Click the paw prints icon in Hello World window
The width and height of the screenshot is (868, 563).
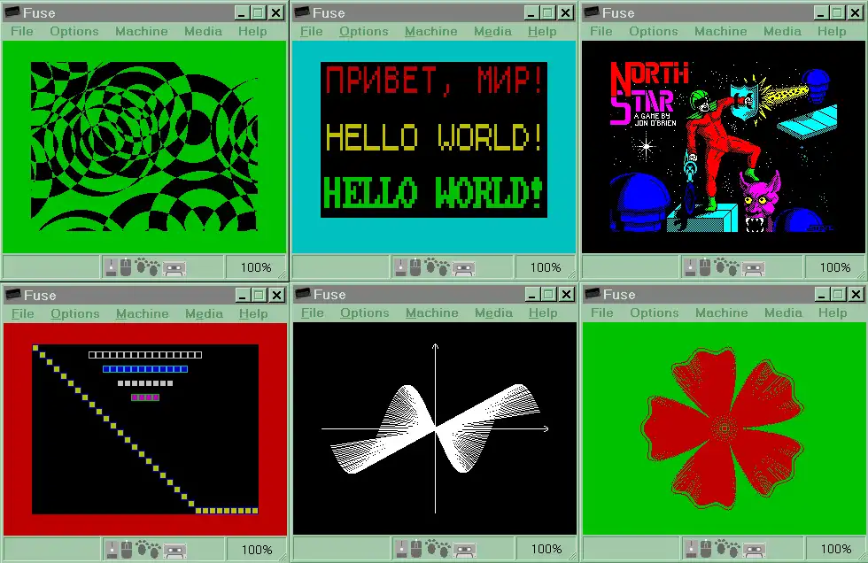437,267
